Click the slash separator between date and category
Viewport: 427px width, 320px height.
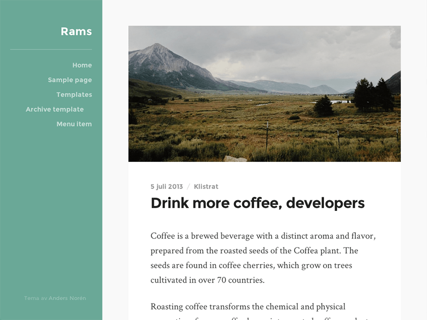coord(188,186)
